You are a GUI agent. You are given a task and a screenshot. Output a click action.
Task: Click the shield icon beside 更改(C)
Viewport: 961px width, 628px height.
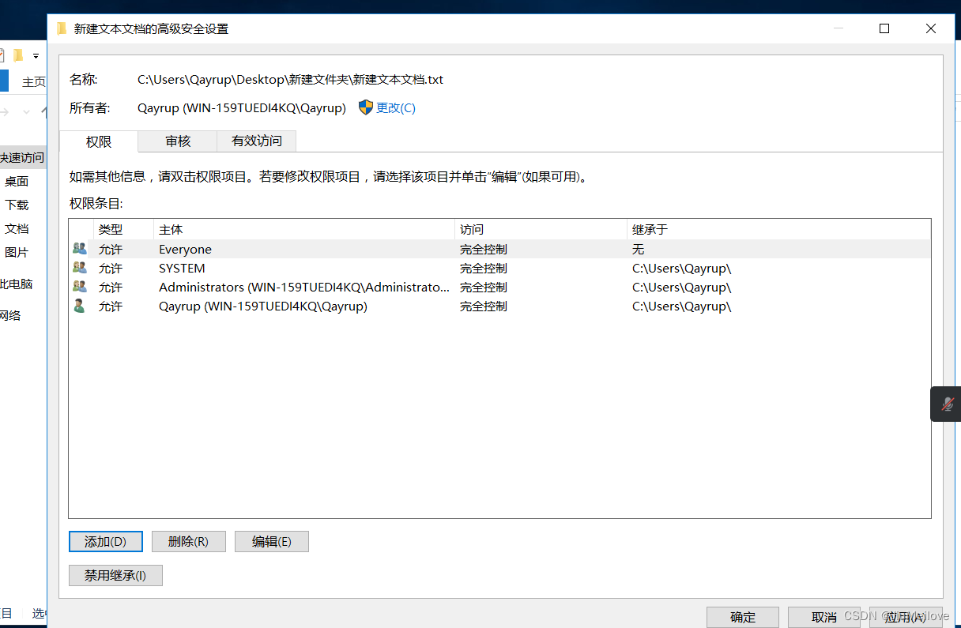365,107
